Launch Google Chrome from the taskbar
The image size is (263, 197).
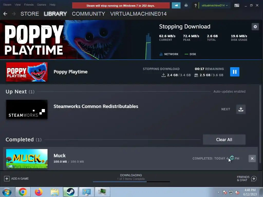tap(23, 192)
